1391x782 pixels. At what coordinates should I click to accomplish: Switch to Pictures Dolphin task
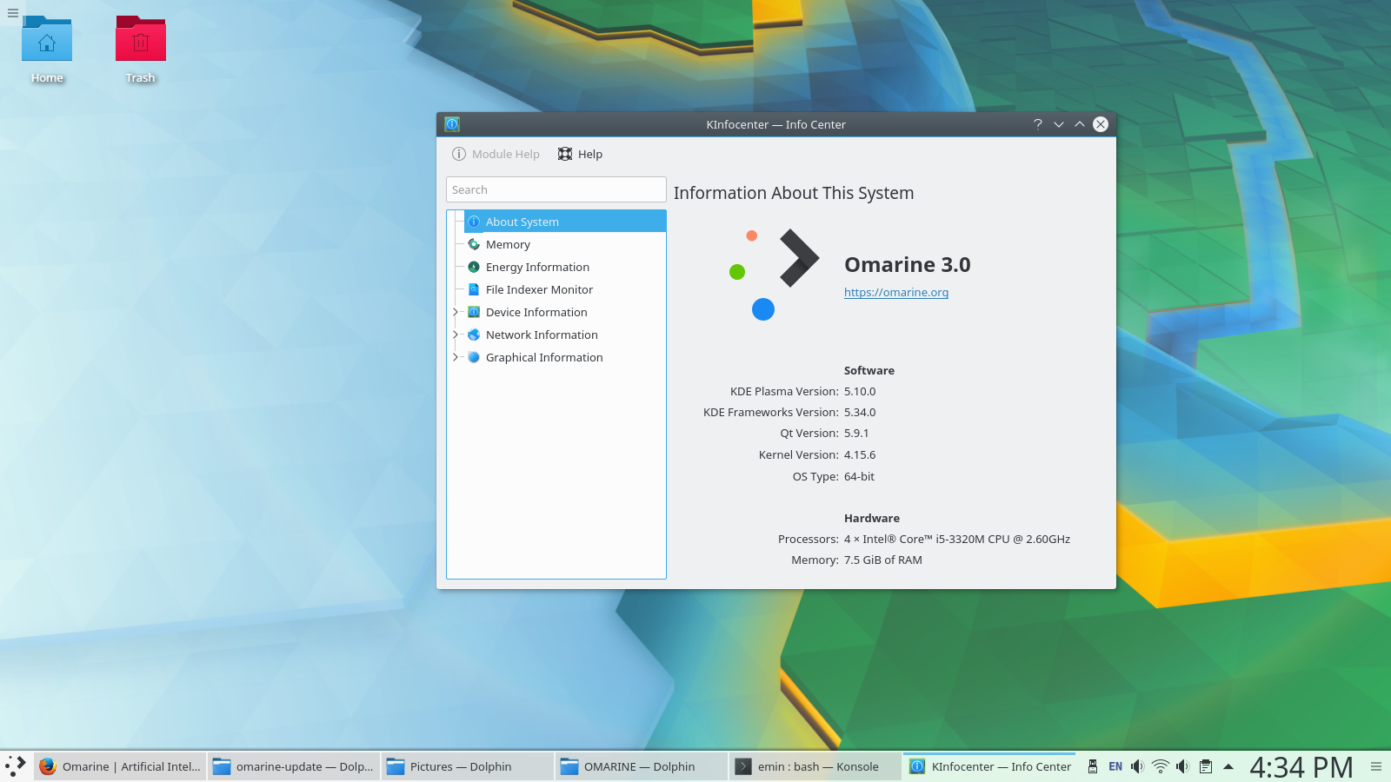coord(468,766)
